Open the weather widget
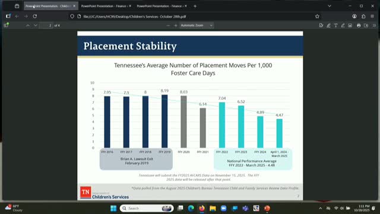Screen dimensions: 380x214 click(x=14, y=208)
